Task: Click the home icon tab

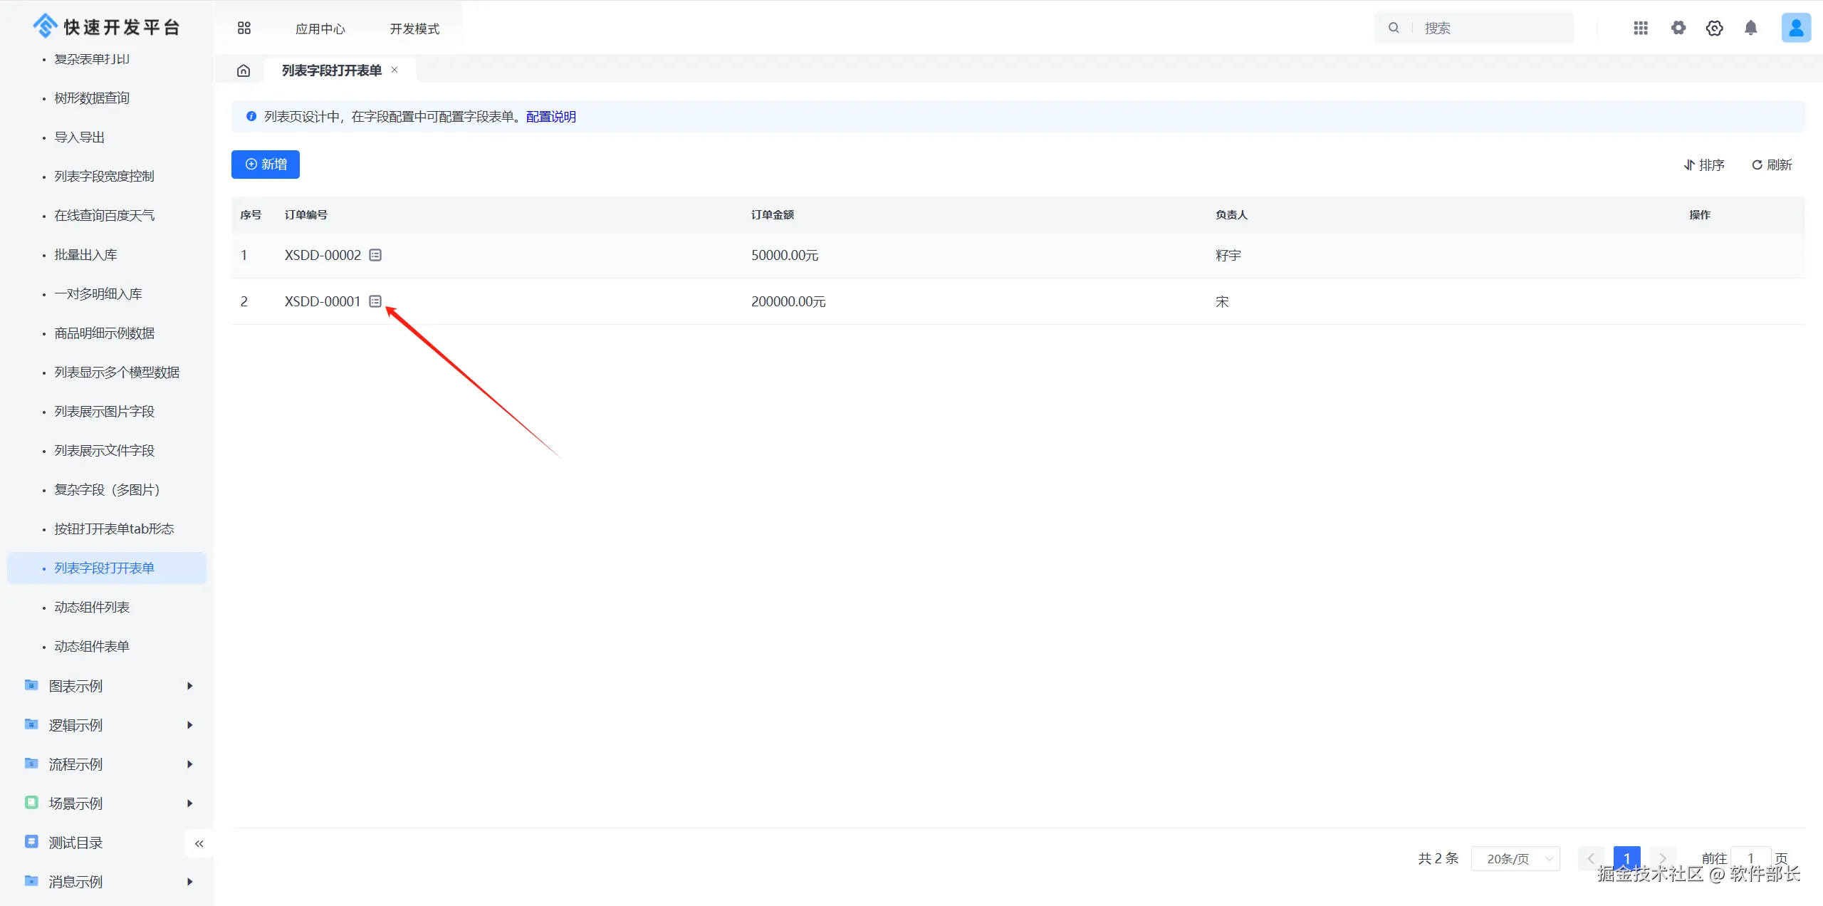Action: click(x=244, y=71)
